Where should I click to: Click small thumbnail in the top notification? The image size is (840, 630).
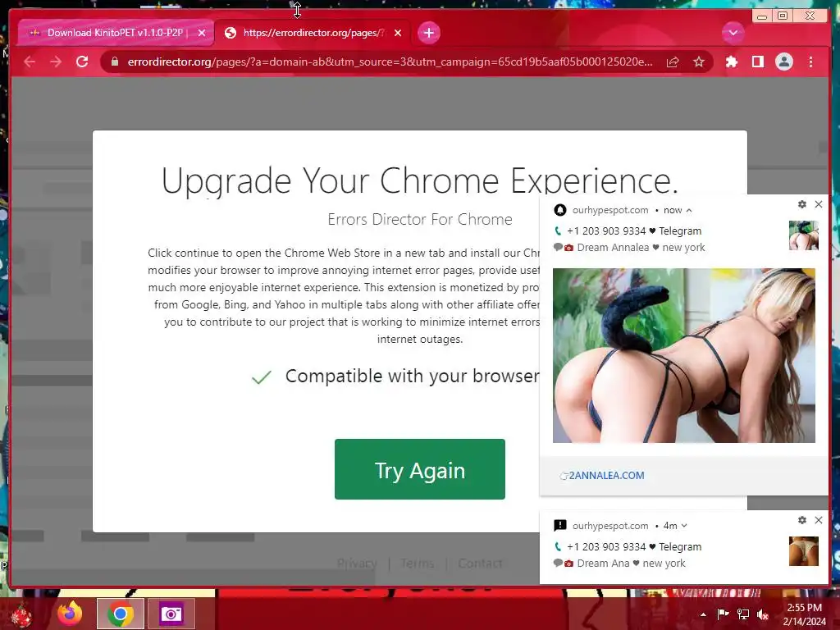pos(804,235)
